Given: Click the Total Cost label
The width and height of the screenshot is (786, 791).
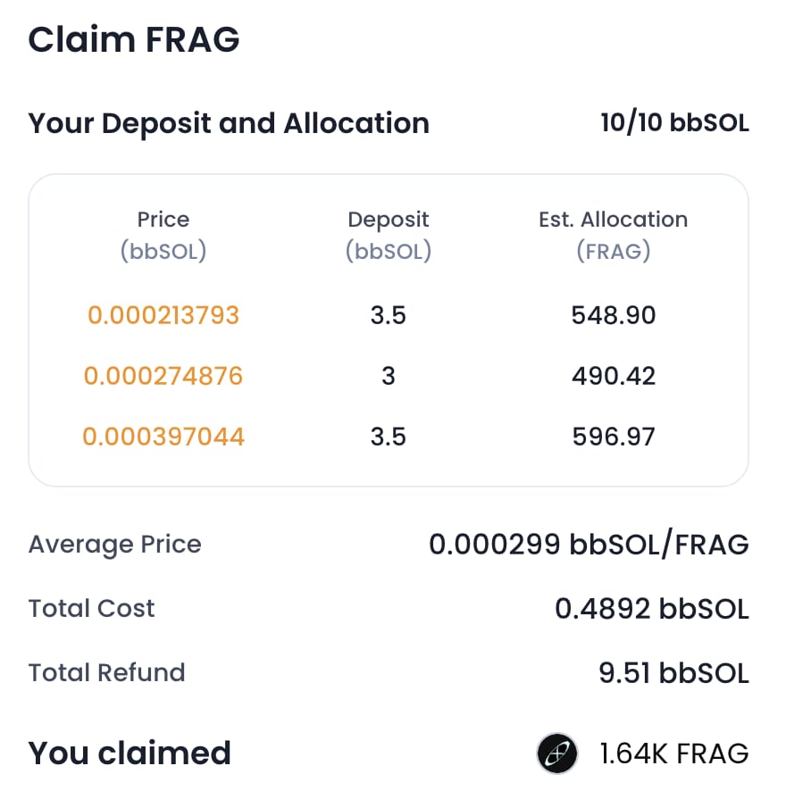Looking at the screenshot, I should click(x=91, y=608).
